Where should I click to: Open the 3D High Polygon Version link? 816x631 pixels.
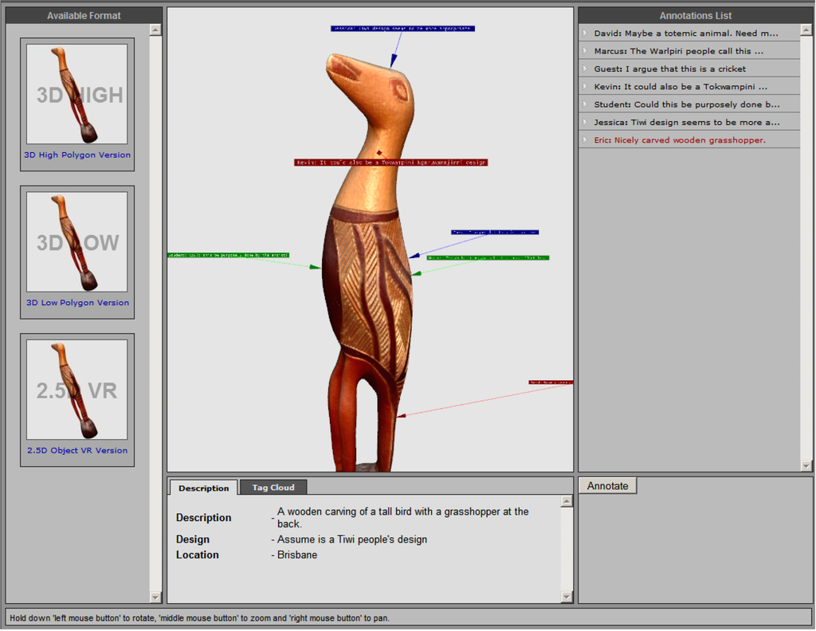click(x=77, y=155)
